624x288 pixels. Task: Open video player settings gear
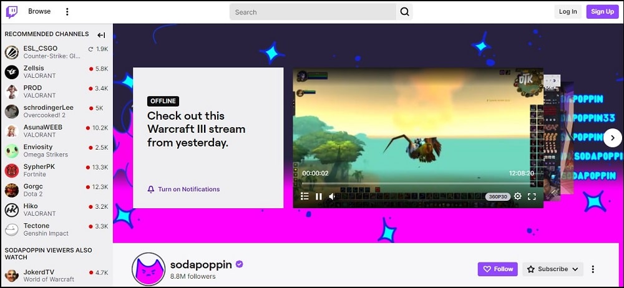[x=517, y=196]
